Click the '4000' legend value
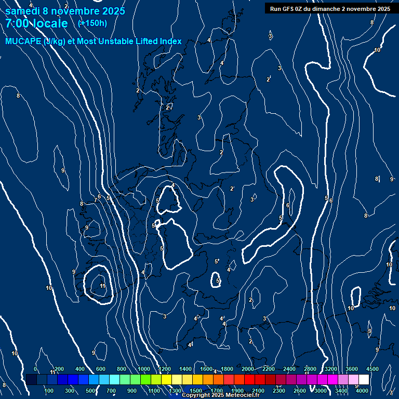Image resolution: width=399 pixels, height=399 pixels. tap(362, 391)
